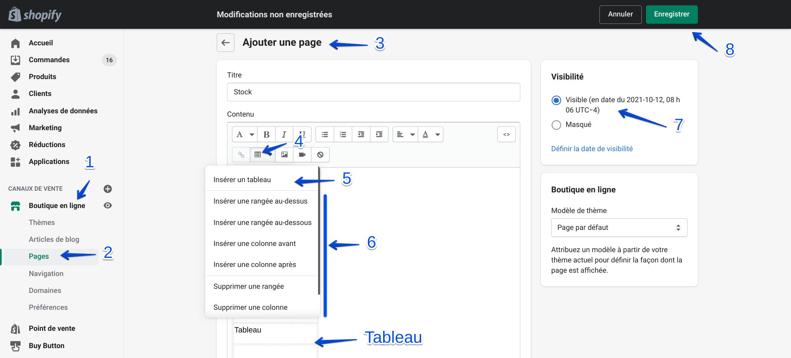Image resolution: width=791 pixels, height=358 pixels.
Task: Add a sales channel with the plus icon
Action: tap(108, 189)
